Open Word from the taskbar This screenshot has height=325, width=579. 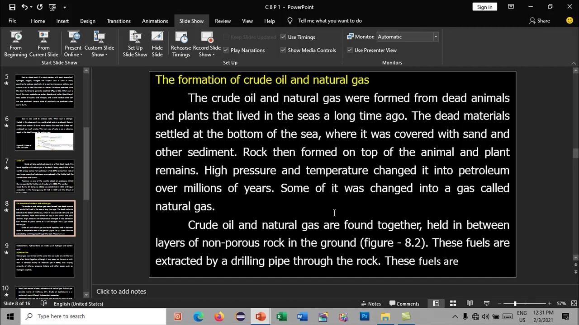point(302,316)
